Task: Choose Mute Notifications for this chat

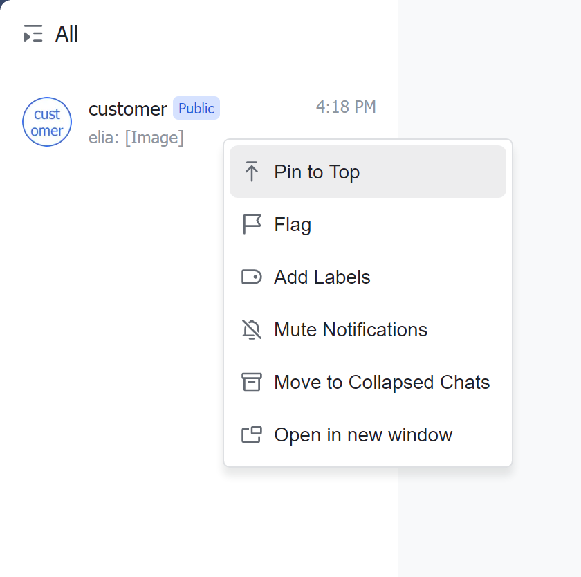Action: point(351,330)
